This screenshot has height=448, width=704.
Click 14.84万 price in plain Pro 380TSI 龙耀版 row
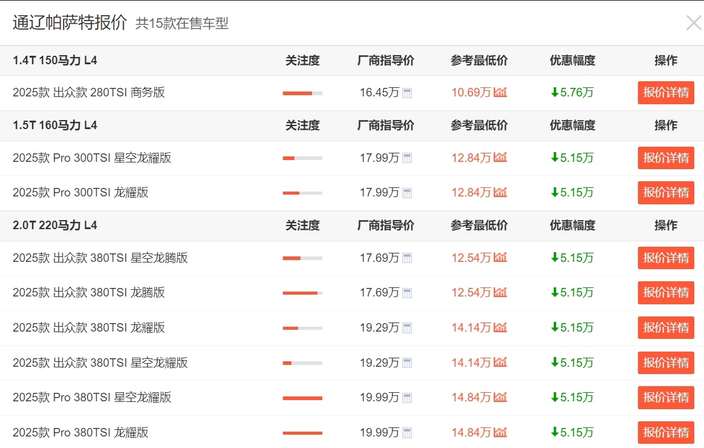pyautogui.click(x=471, y=432)
